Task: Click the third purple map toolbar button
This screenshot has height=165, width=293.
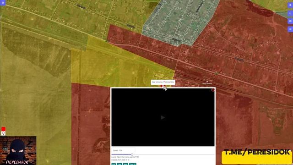Action: pos(290,21)
